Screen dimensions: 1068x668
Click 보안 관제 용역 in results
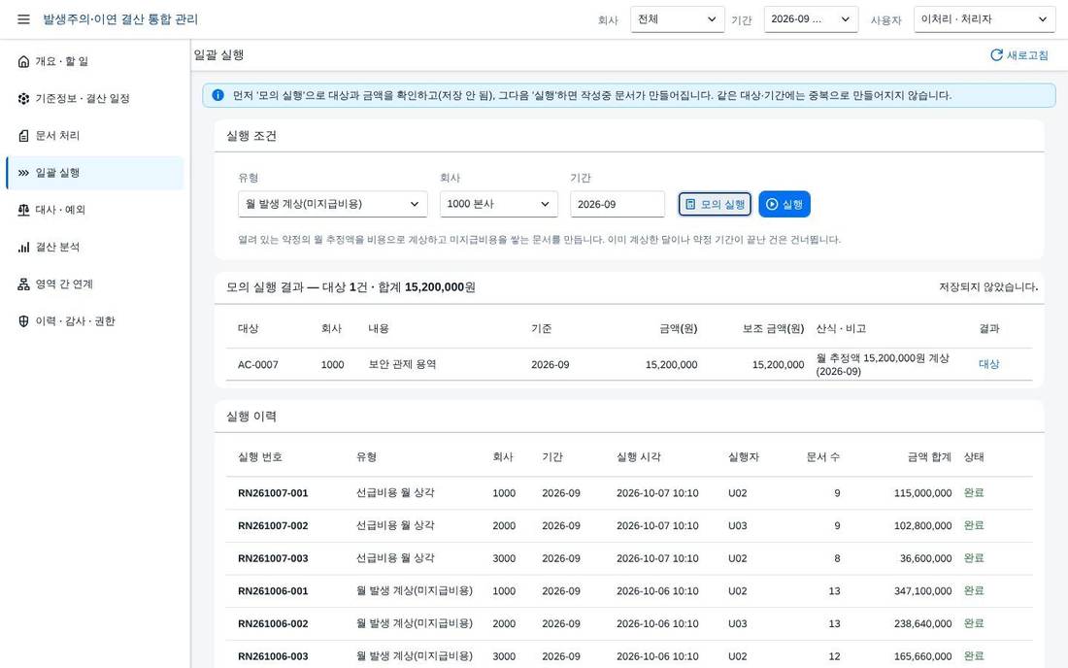pos(402,364)
